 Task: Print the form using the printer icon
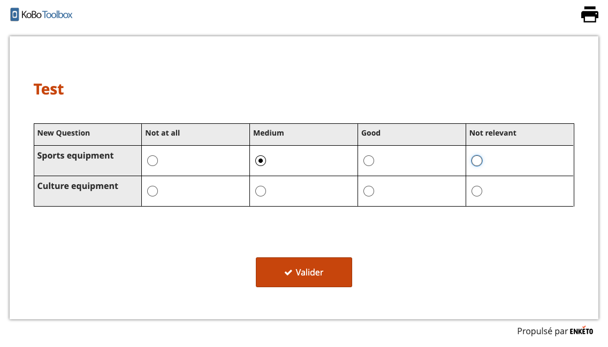(589, 14)
